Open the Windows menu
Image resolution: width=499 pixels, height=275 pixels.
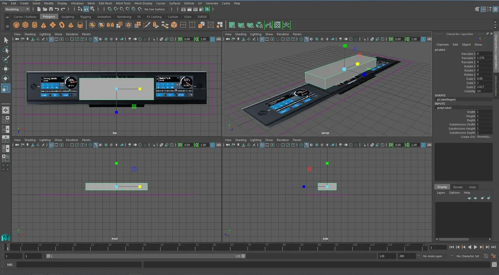pos(77,3)
